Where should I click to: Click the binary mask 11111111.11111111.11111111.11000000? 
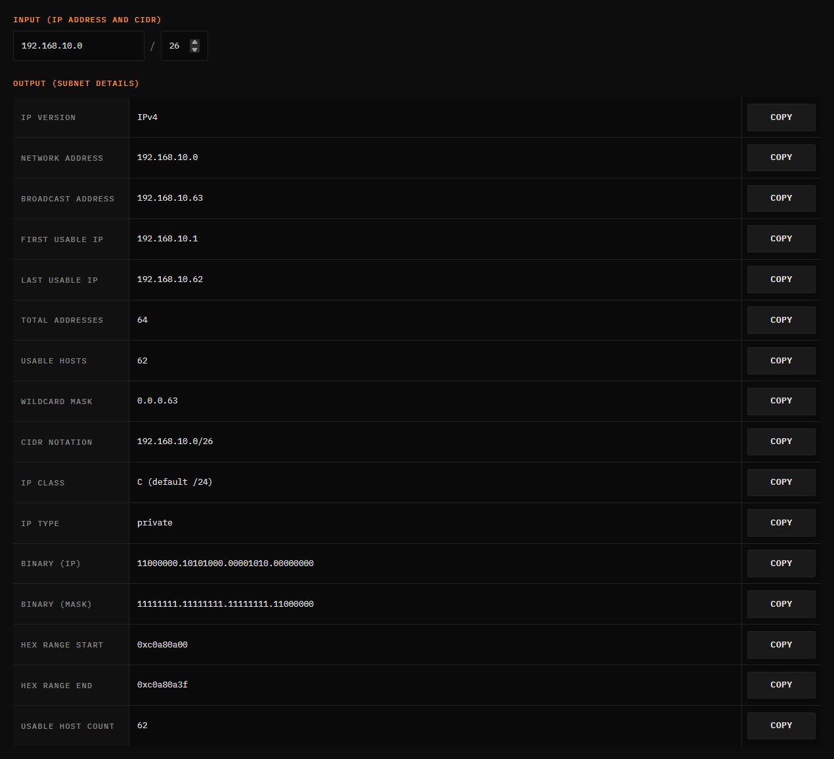coord(225,604)
